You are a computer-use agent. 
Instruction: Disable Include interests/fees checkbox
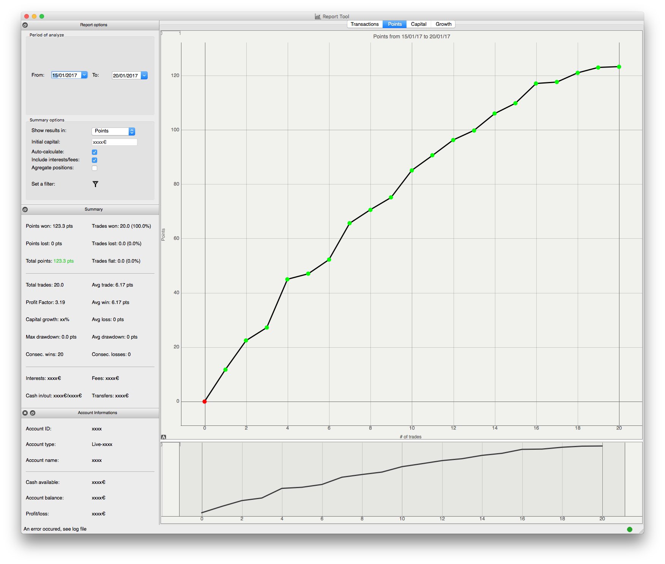click(x=95, y=160)
